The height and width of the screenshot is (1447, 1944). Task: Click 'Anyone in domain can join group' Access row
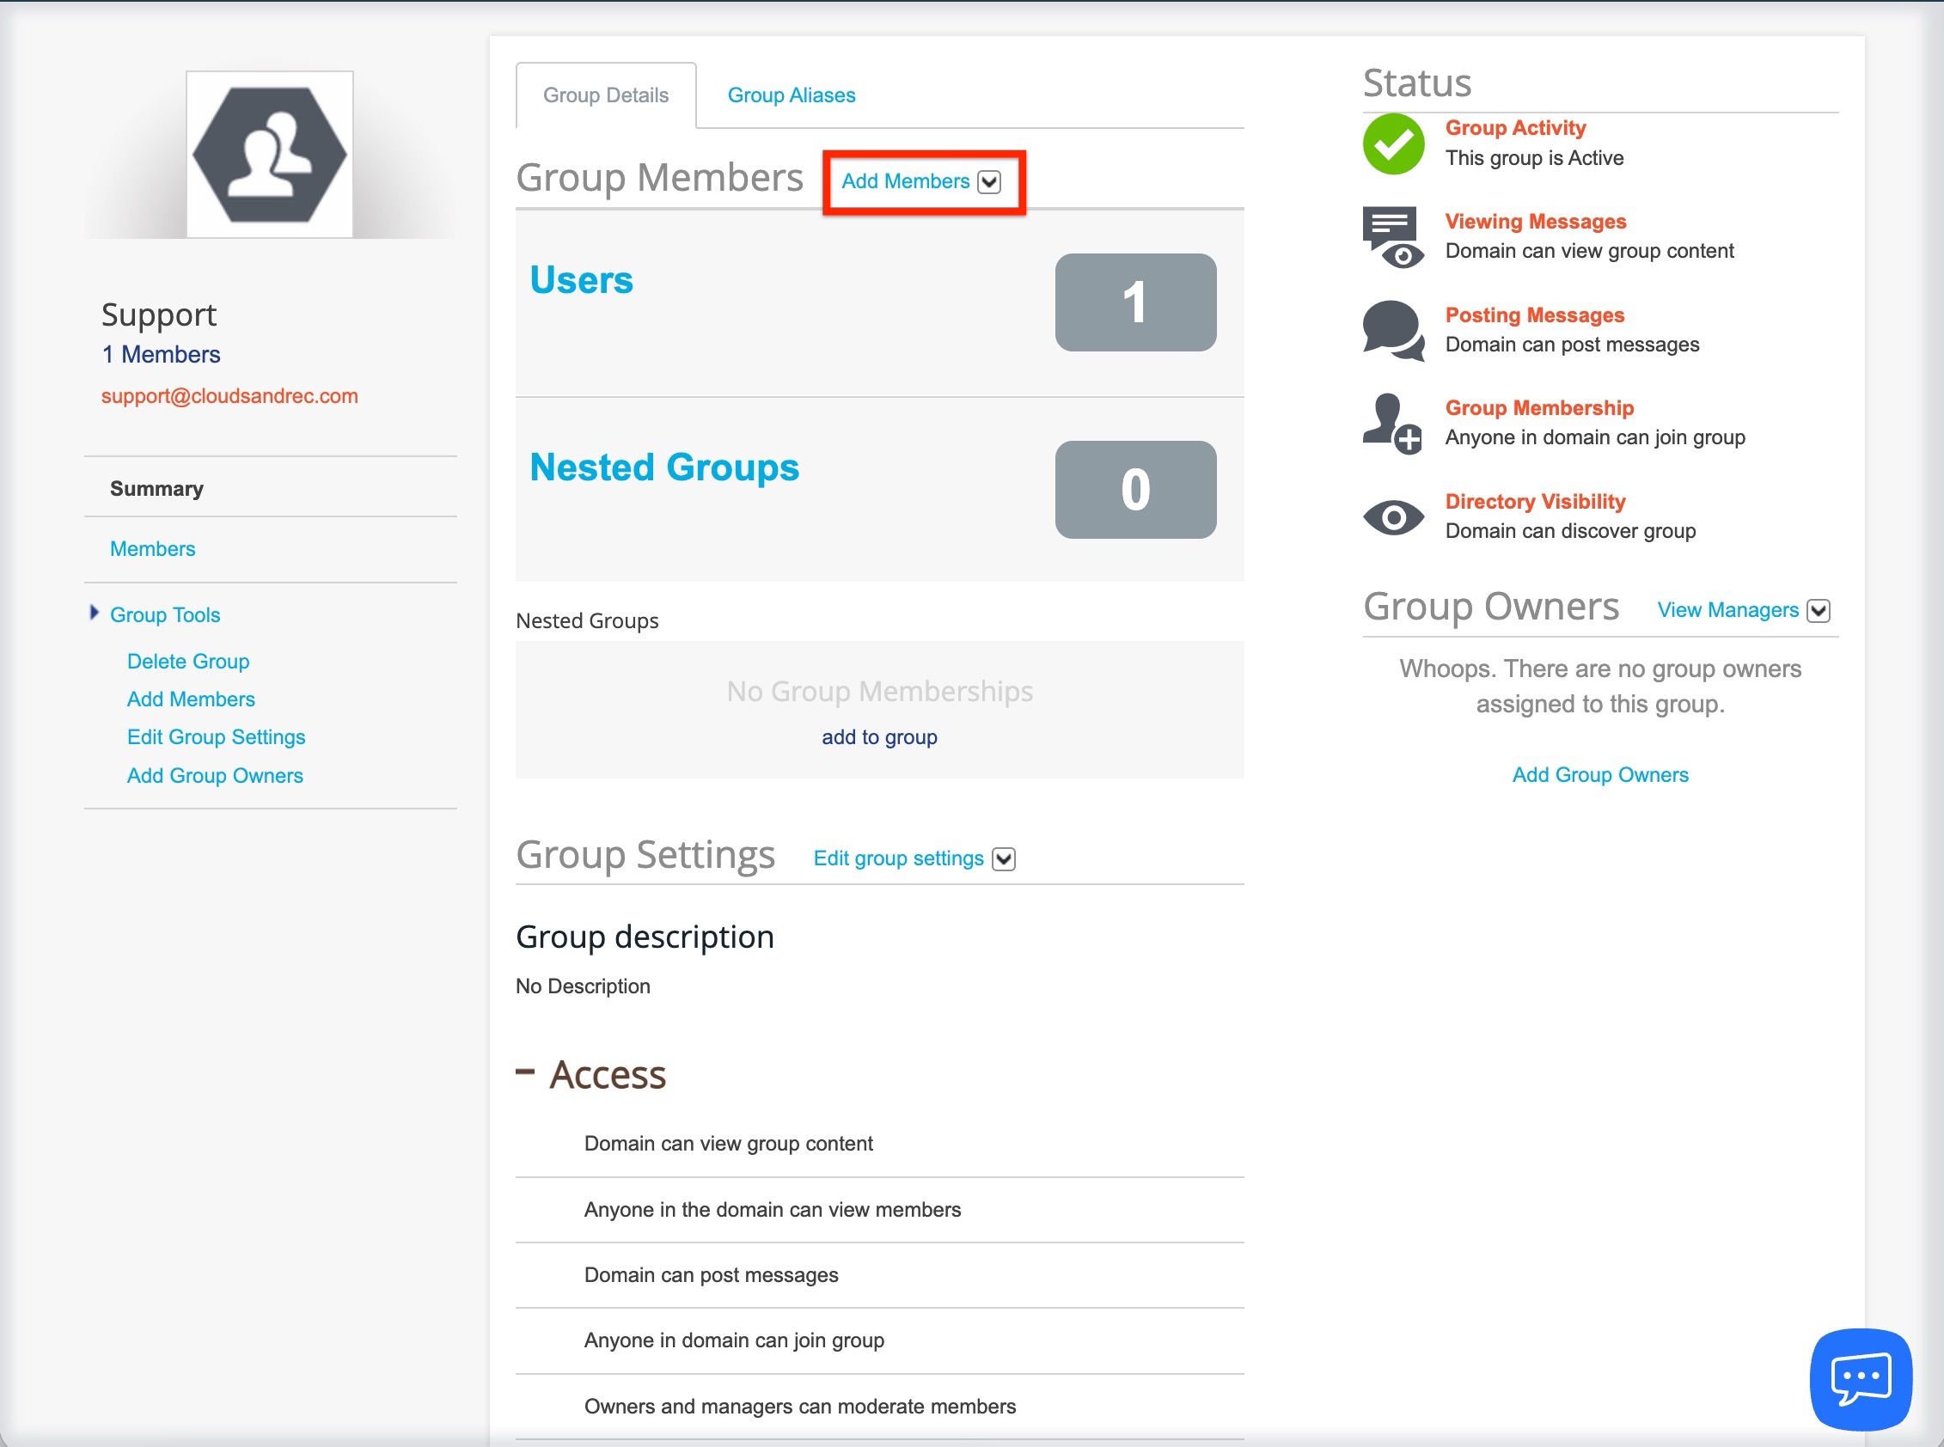(x=879, y=1341)
